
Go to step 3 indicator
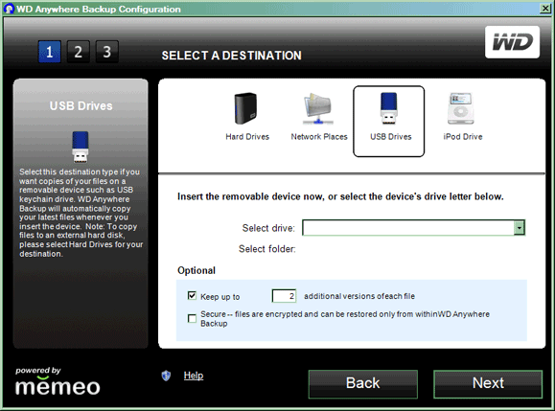coord(107,52)
